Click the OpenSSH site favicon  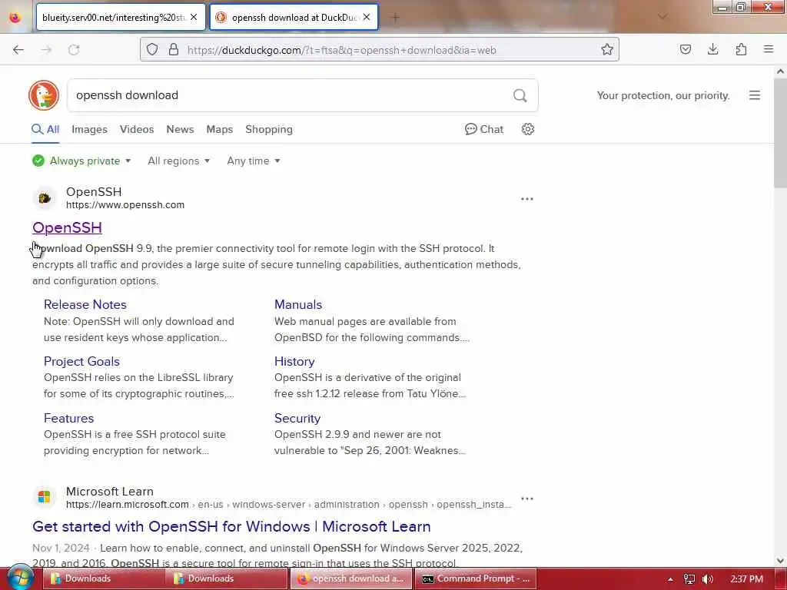tap(44, 198)
